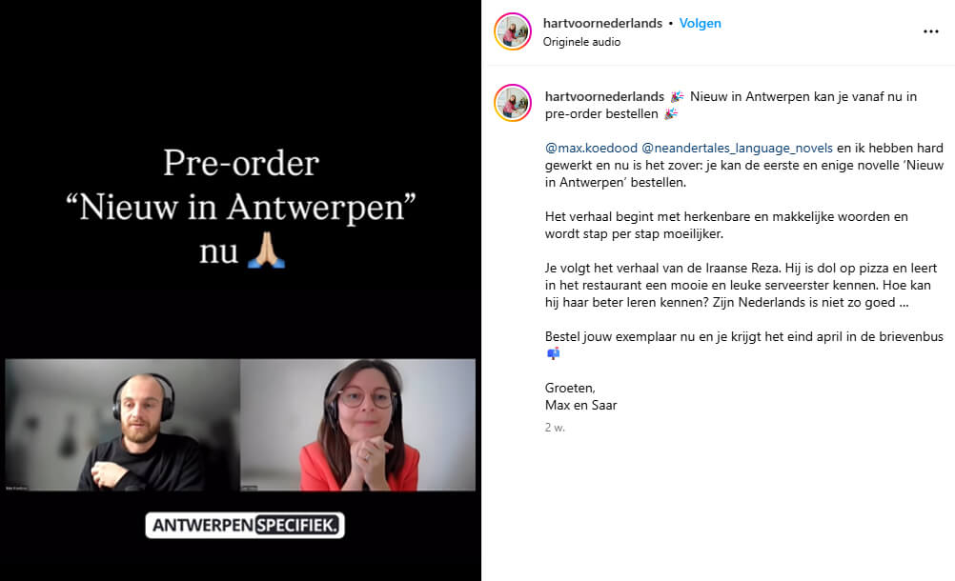Click the 'Max en Saar' signature text
The image size is (955, 581).
coord(580,405)
